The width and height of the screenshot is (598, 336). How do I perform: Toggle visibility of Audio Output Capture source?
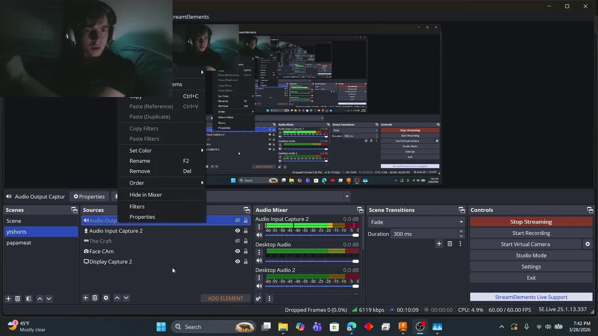click(x=237, y=220)
